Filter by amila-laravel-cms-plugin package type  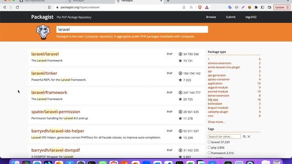click(x=224, y=67)
